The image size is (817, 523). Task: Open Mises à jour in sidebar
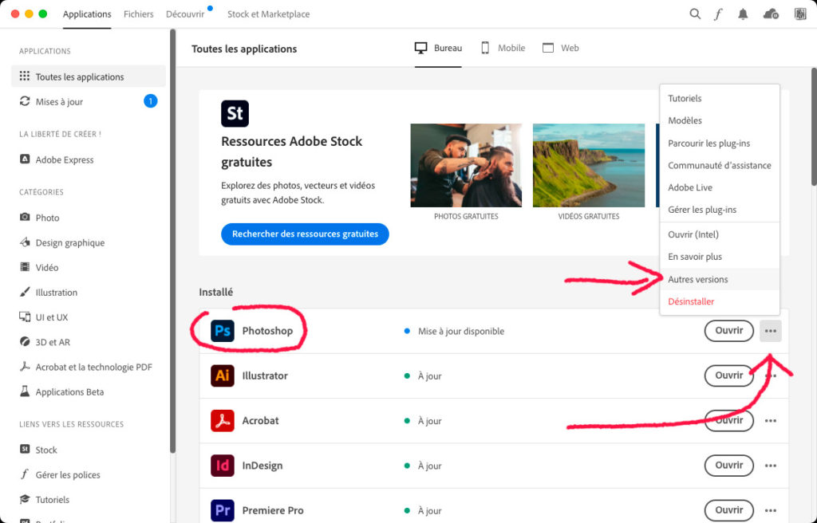[x=89, y=101]
